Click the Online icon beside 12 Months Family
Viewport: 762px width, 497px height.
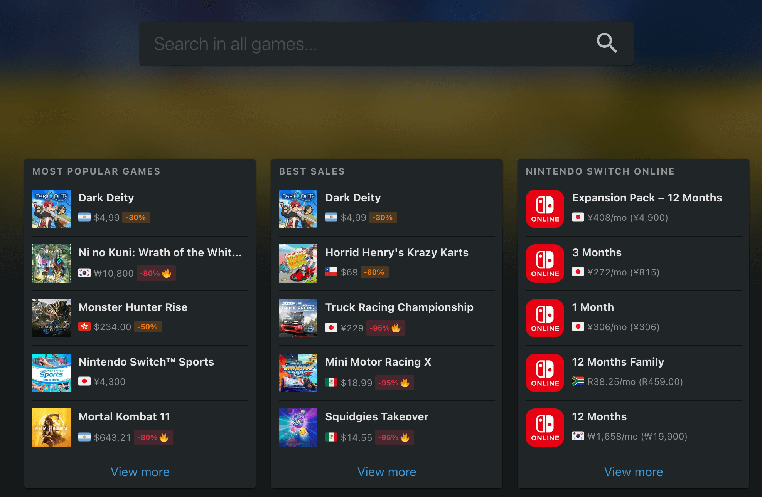(x=545, y=373)
